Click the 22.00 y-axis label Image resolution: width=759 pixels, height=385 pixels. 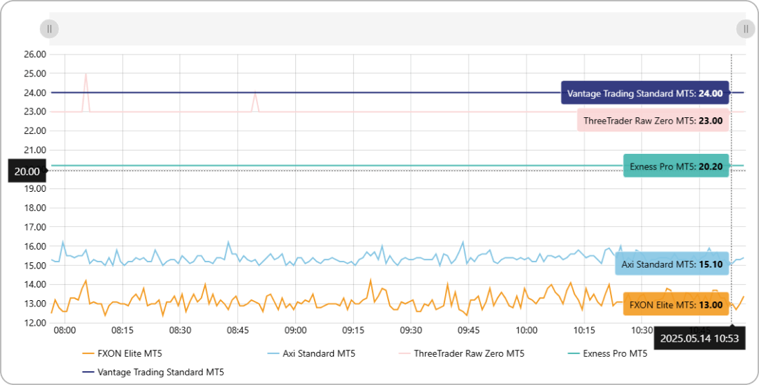[35, 131]
